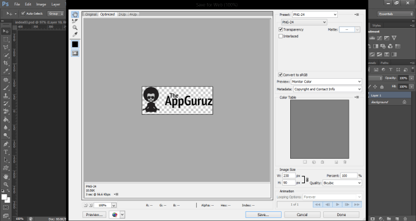Viewport: 416px width, 221px height.
Task: Click the lock all layer icon
Action: pos(382,87)
